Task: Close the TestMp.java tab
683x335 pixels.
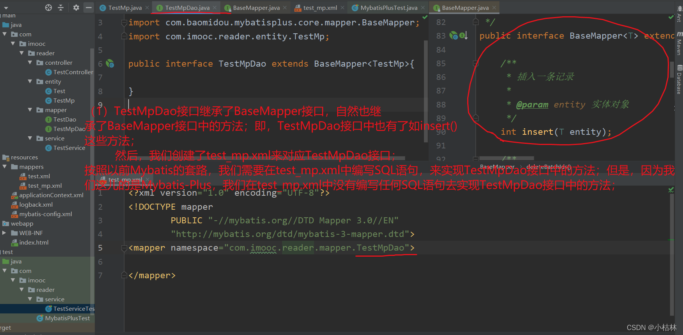Action: [x=147, y=8]
